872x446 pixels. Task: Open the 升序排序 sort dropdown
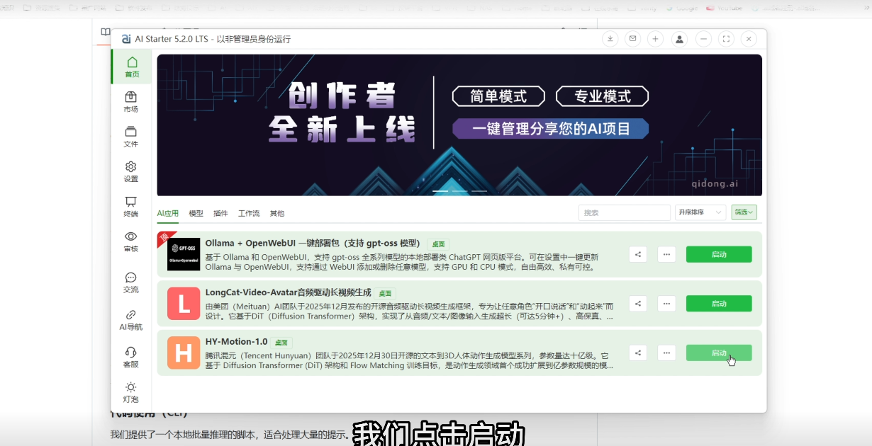pyautogui.click(x=700, y=212)
